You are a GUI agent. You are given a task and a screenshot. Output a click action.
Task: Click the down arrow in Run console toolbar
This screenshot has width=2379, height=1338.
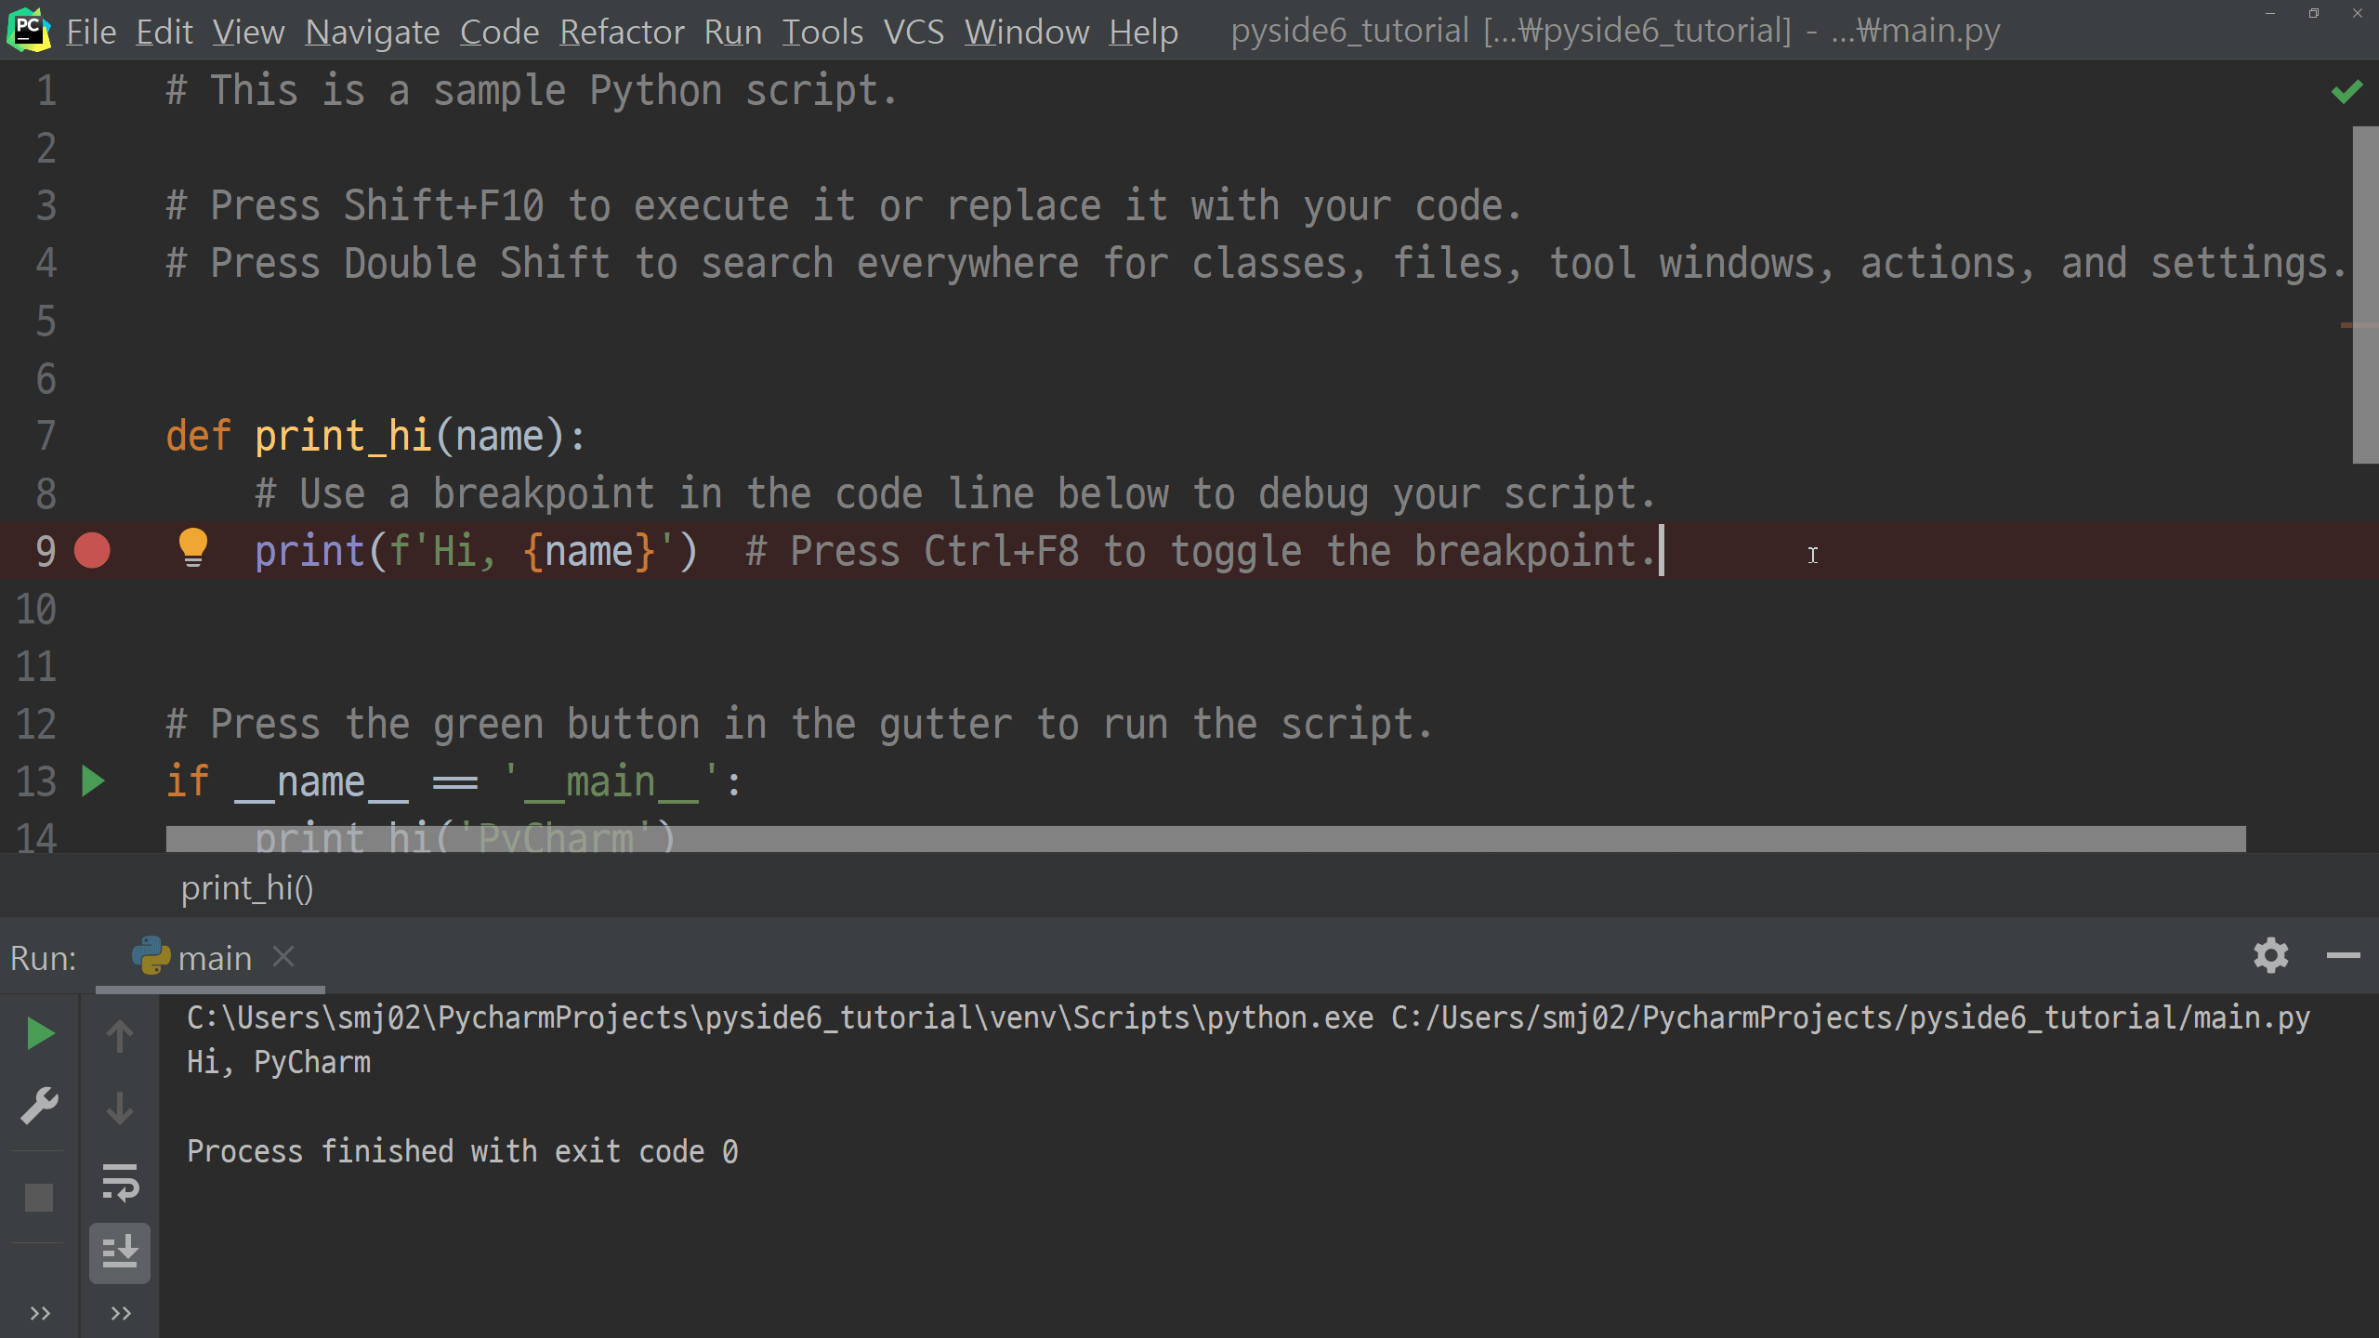120,1108
